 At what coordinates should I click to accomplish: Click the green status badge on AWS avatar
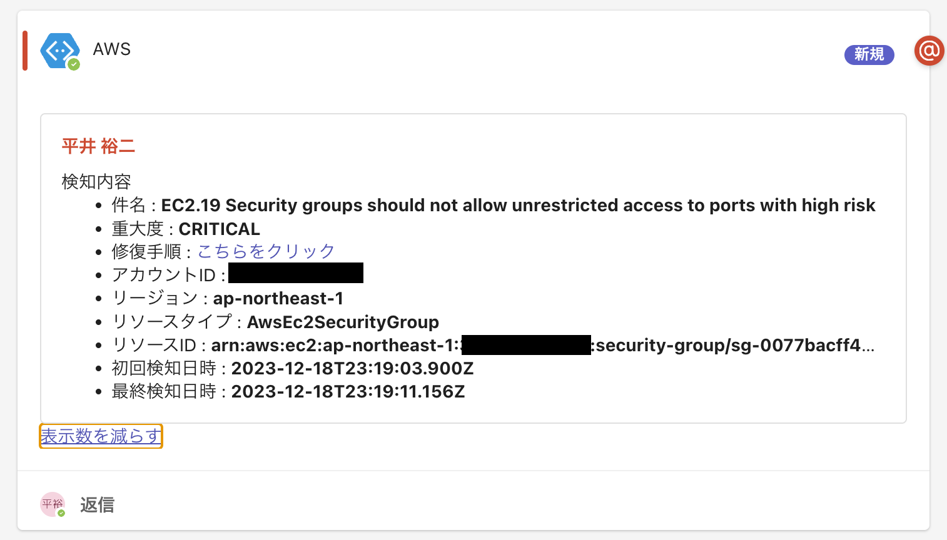point(74,64)
